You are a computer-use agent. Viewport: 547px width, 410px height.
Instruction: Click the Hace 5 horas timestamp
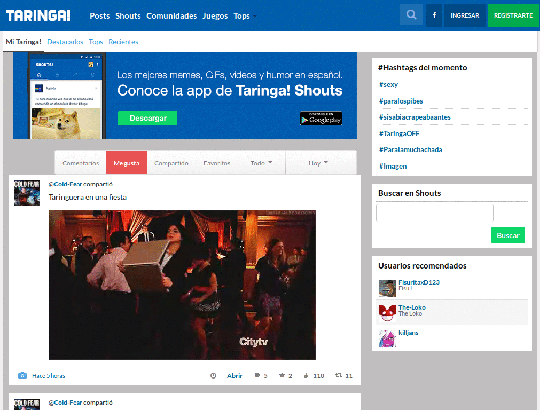pyautogui.click(x=49, y=376)
